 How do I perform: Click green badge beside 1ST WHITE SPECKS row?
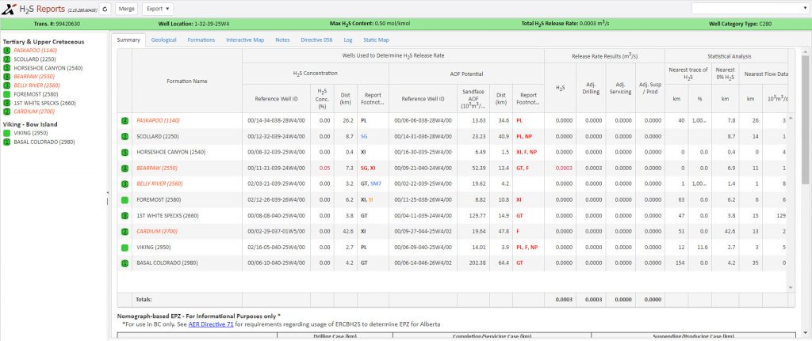pos(124,215)
